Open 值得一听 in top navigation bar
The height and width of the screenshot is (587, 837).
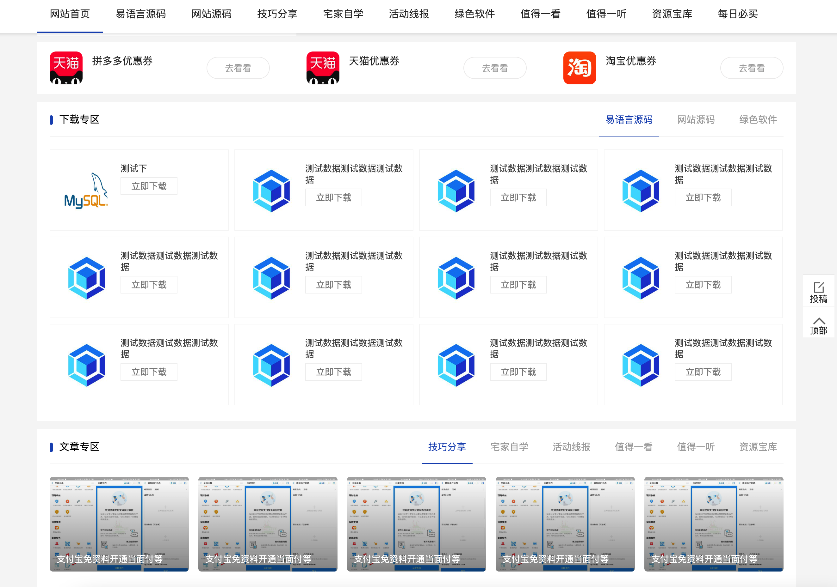(606, 14)
